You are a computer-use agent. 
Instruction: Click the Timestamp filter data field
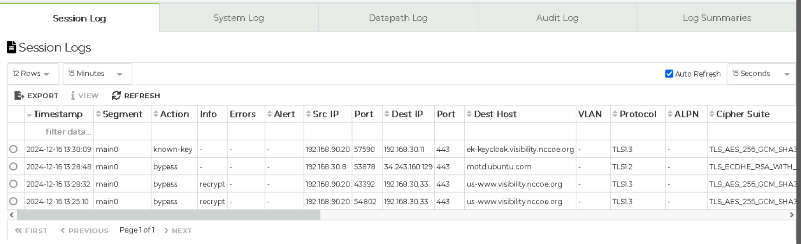tap(68, 132)
